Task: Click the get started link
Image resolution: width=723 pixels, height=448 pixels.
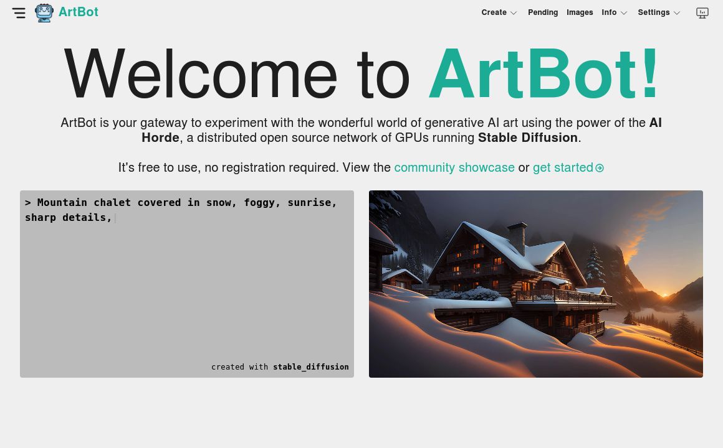Action: click(563, 168)
